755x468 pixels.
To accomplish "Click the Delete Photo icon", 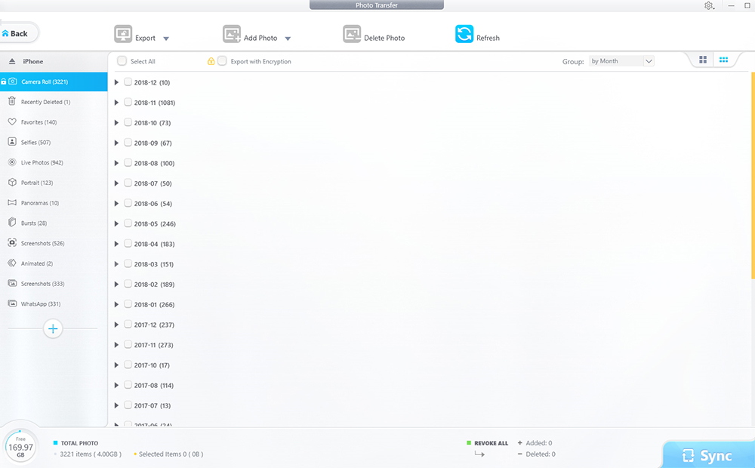I will tap(352, 35).
